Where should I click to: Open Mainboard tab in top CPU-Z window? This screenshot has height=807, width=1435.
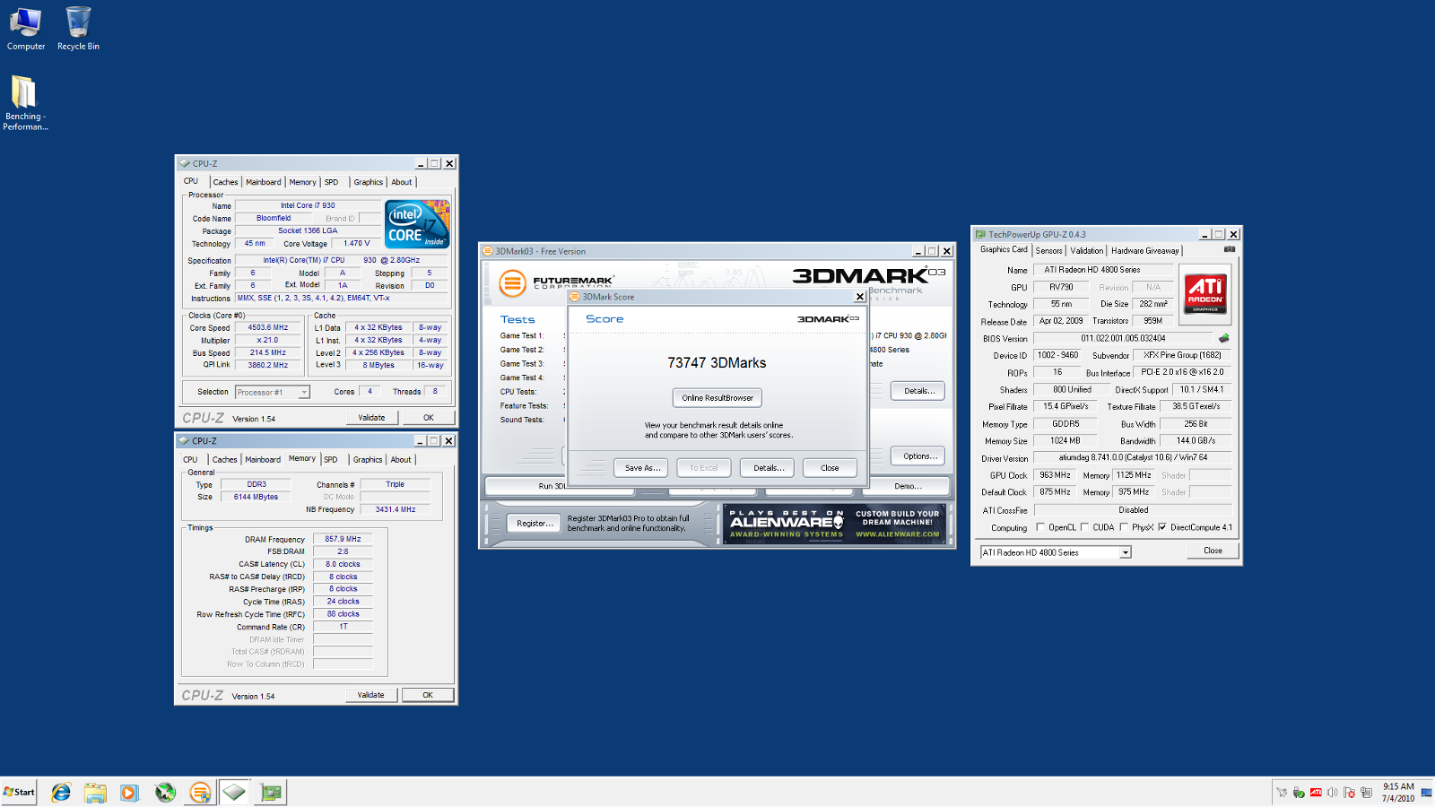tap(264, 182)
